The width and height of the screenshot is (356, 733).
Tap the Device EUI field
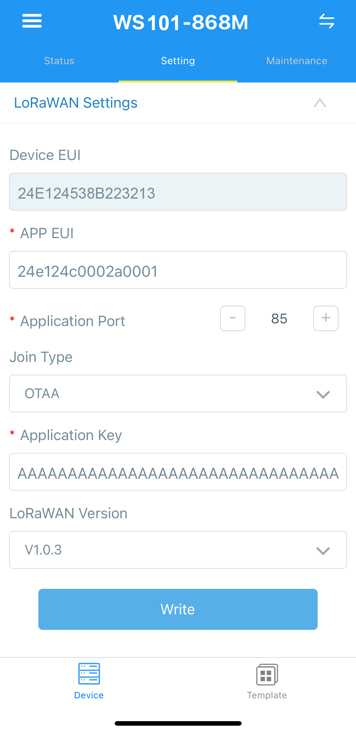coord(178,192)
